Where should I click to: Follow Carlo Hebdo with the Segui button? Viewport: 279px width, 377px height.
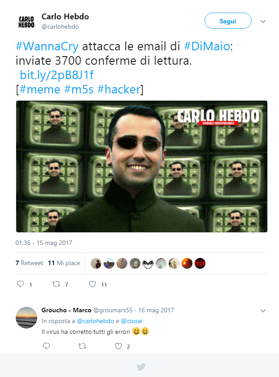click(228, 21)
